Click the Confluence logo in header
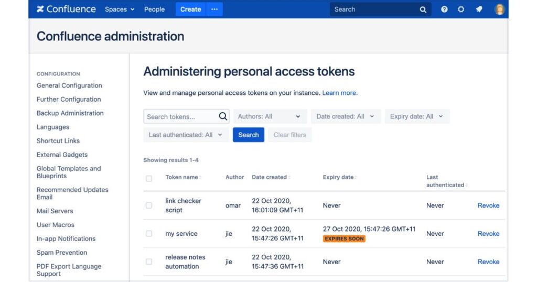The width and height of the screenshot is (537, 282). point(66,9)
